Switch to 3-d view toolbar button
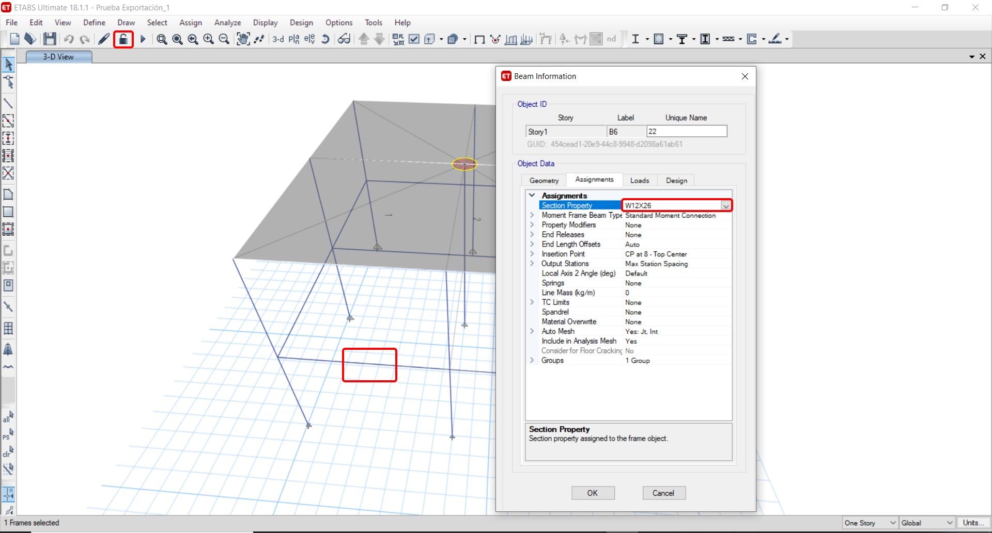 (278, 39)
